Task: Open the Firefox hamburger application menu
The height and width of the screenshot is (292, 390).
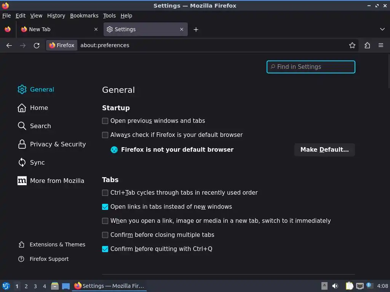Action: pos(381,46)
